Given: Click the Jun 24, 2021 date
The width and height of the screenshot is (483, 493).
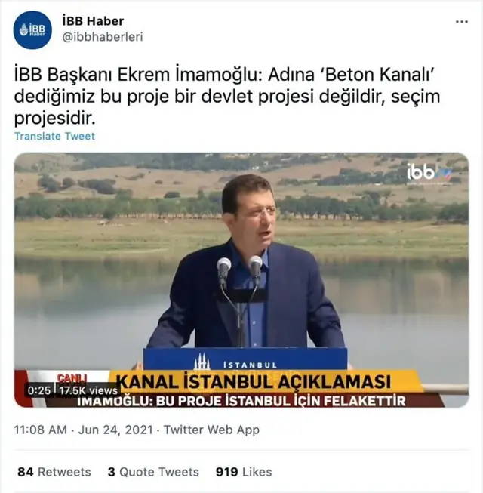Looking at the screenshot, I should pyautogui.click(x=115, y=430).
